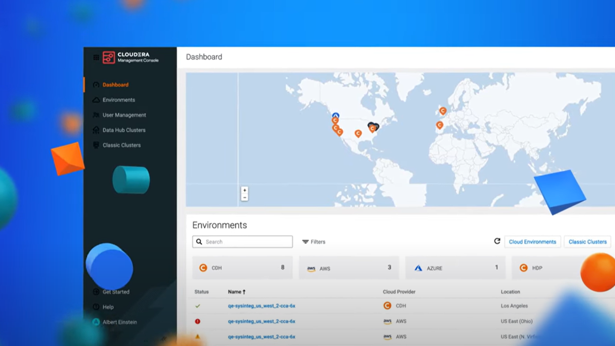This screenshot has height=346, width=615.
Task: Select the orange map pin over Texas
Action: [358, 134]
